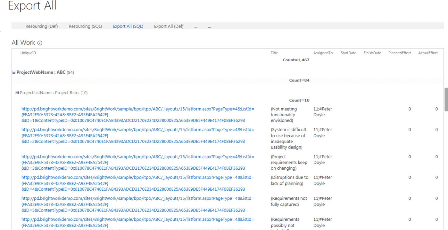Open link for Project requirements keep changing risk
Screen dimensions: 448x230
tap(138, 162)
